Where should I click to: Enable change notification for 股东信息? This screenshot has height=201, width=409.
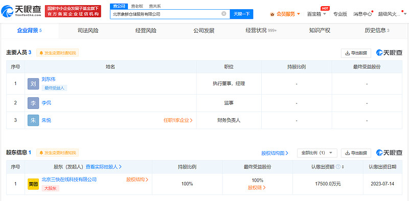pos(57,153)
